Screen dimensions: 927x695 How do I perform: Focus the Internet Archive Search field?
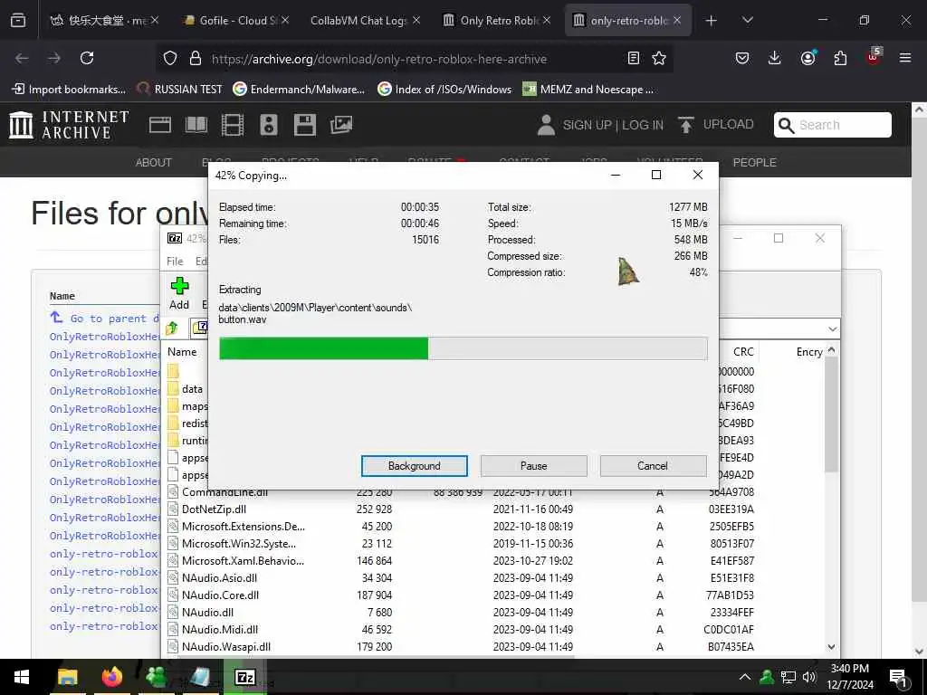click(x=833, y=125)
